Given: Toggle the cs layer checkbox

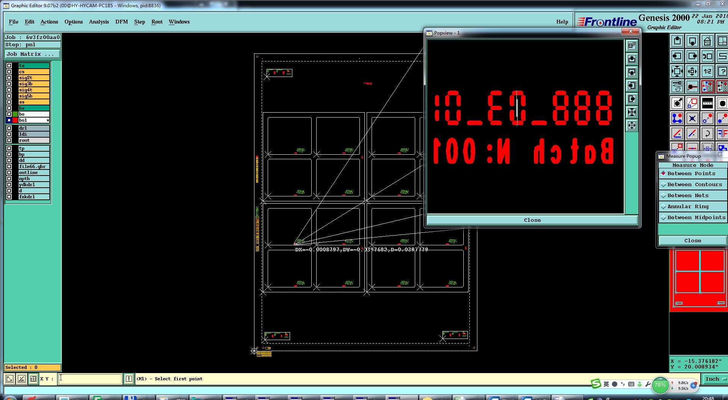Looking at the screenshot, I should point(9,72).
